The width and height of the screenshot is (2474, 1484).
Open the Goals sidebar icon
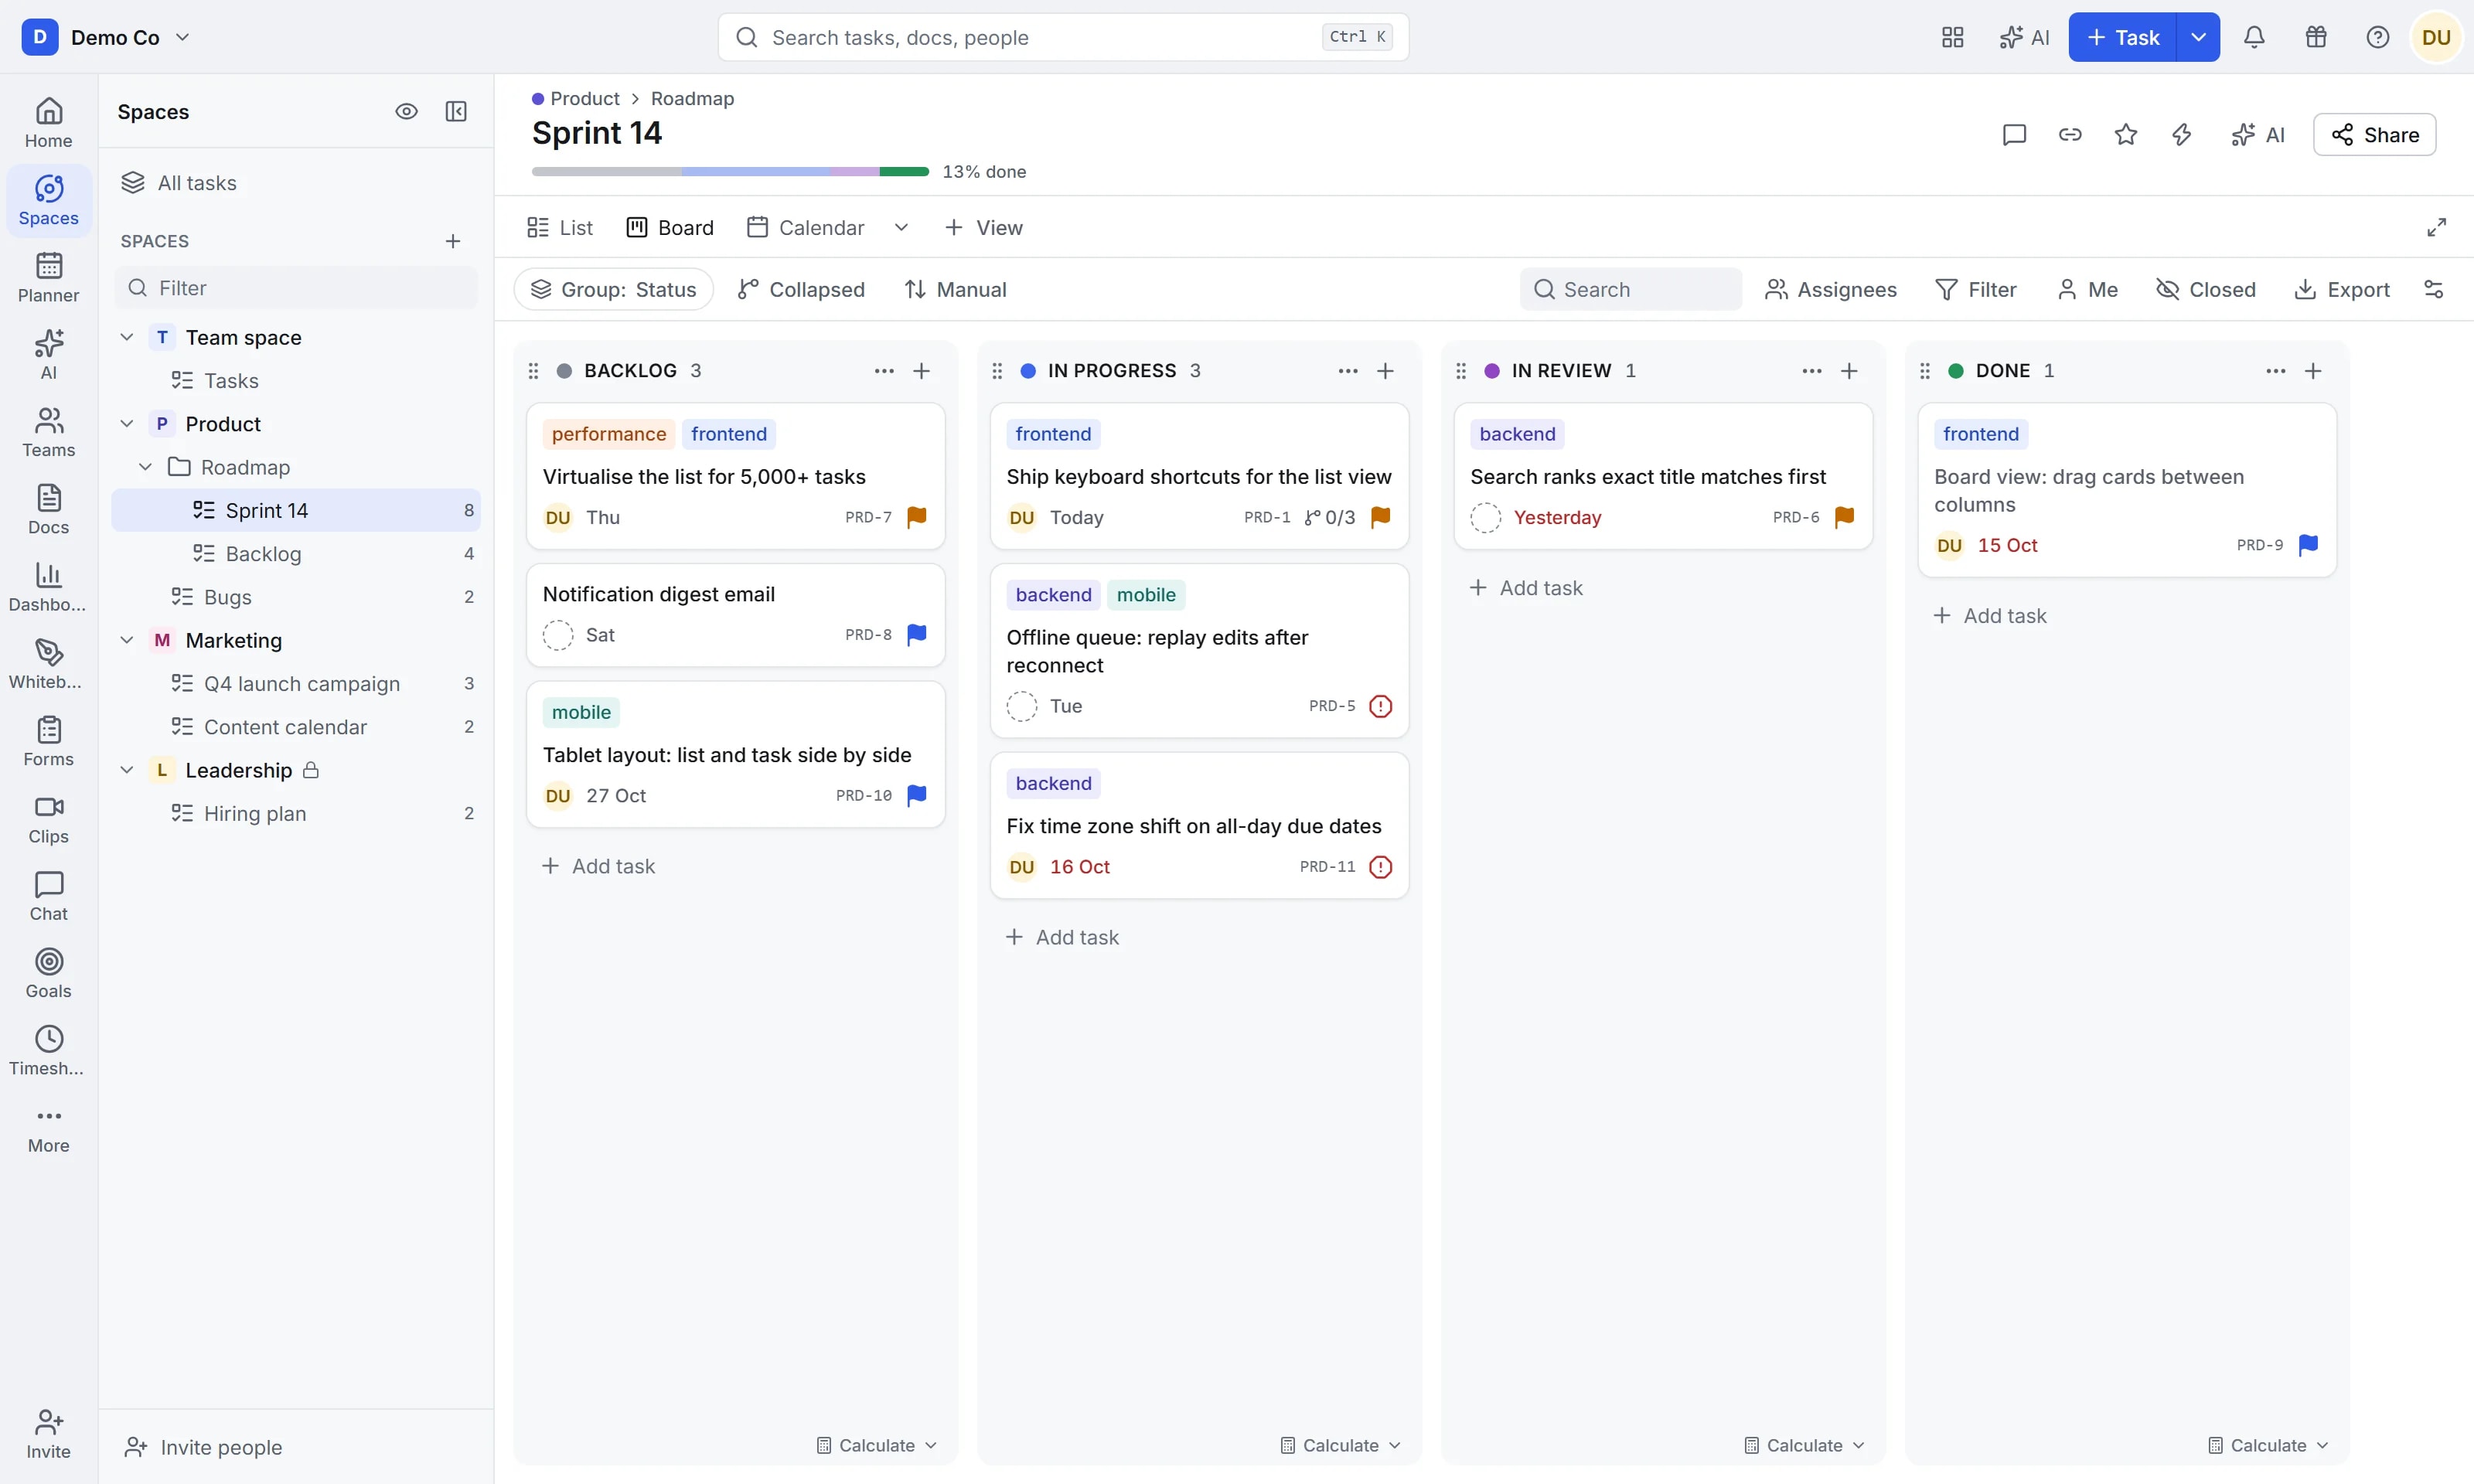coord(48,974)
